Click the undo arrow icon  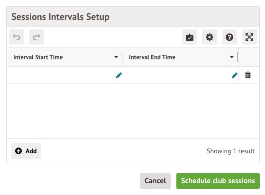tap(17, 37)
